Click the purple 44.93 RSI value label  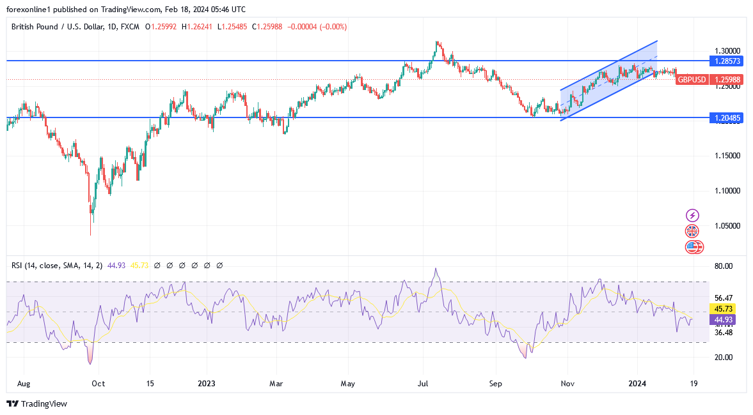tap(722, 318)
